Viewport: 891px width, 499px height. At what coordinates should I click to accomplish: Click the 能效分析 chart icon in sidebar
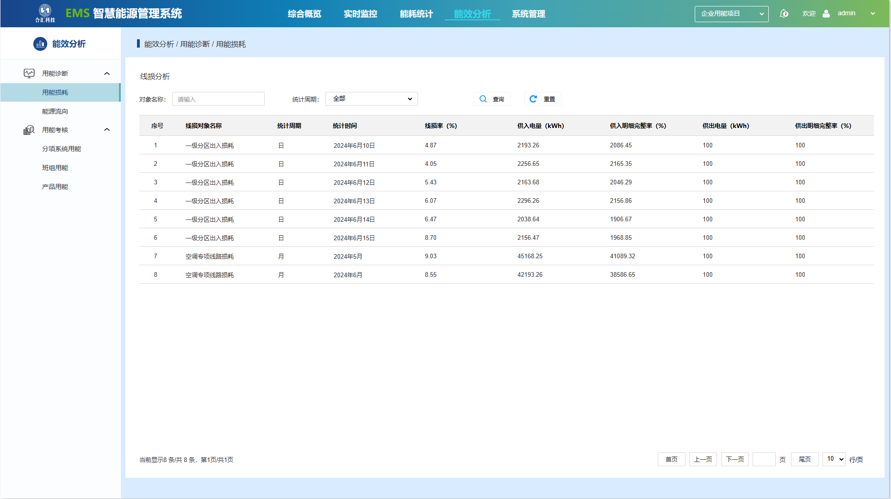[40, 44]
